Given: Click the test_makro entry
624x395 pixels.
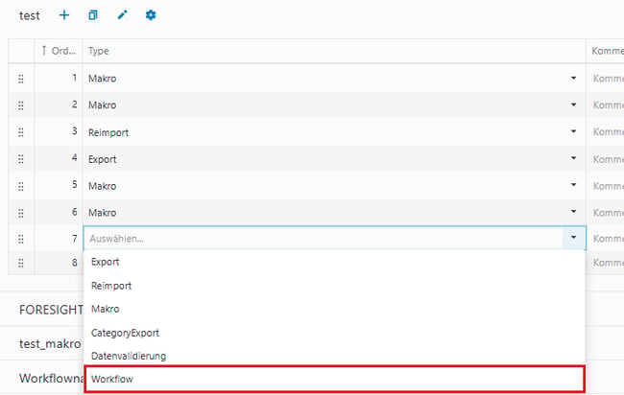Looking at the screenshot, I should [x=50, y=344].
